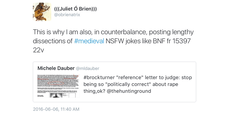Open the 2016-06-06 timestamp permalink
The image size is (229, 115).
(56, 109)
